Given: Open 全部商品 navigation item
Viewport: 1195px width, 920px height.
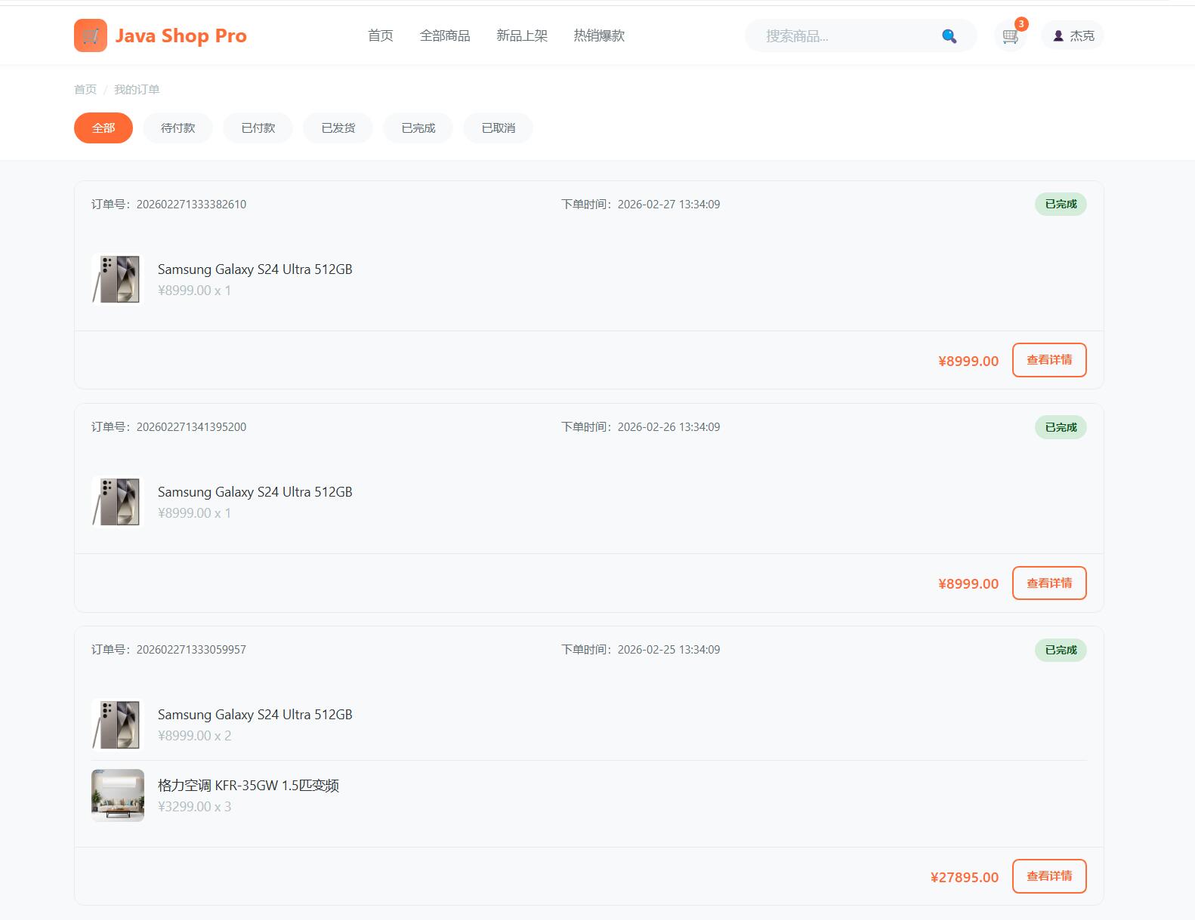Looking at the screenshot, I should (445, 35).
